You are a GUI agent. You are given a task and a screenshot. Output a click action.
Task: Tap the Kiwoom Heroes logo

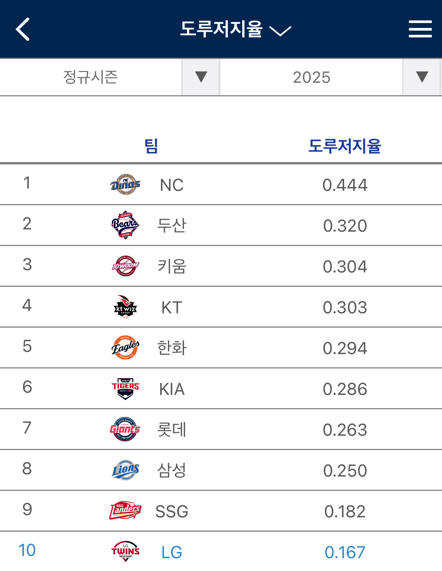(x=125, y=266)
